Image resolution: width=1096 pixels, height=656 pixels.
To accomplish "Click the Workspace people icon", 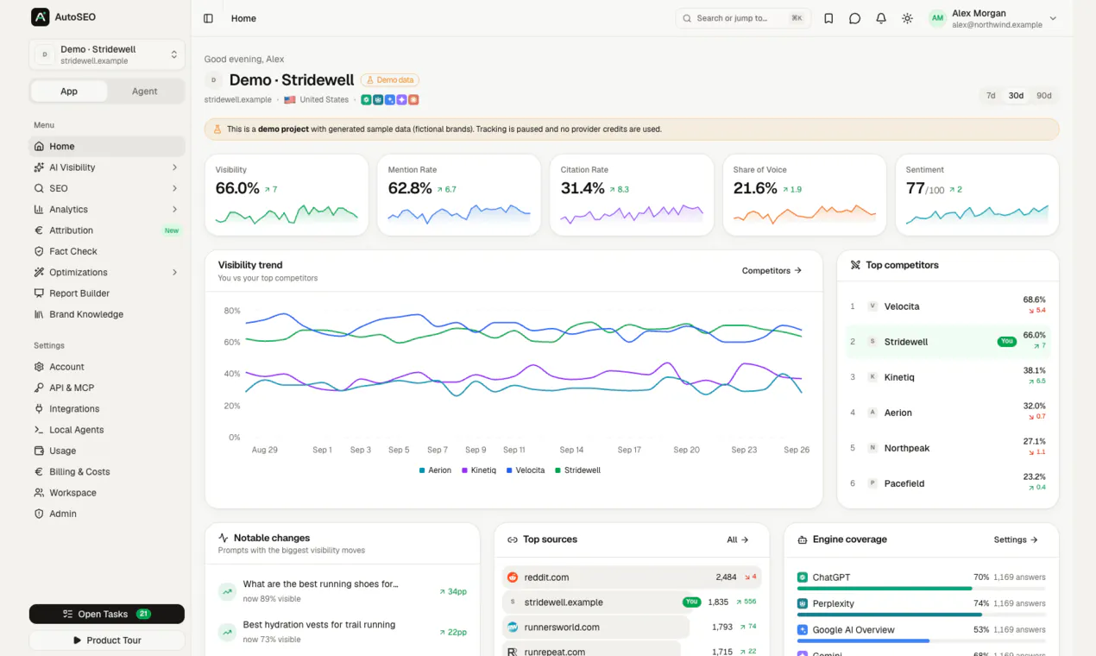I will point(39,493).
